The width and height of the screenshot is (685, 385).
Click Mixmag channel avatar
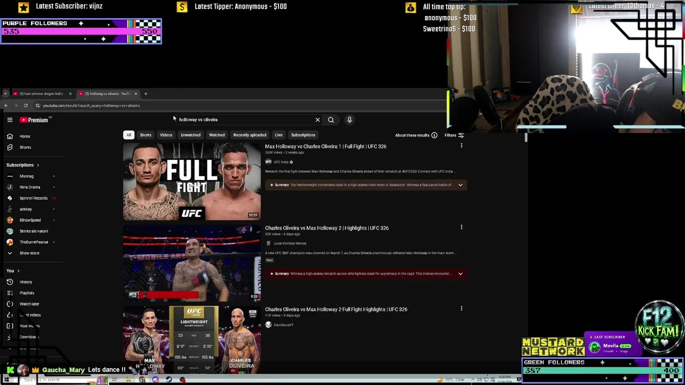(x=10, y=176)
